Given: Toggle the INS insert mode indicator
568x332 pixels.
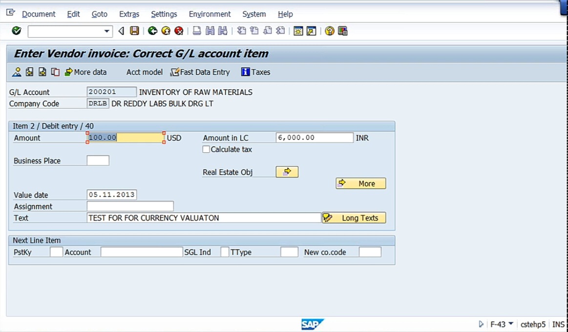Looking at the screenshot, I should pyautogui.click(x=558, y=324).
